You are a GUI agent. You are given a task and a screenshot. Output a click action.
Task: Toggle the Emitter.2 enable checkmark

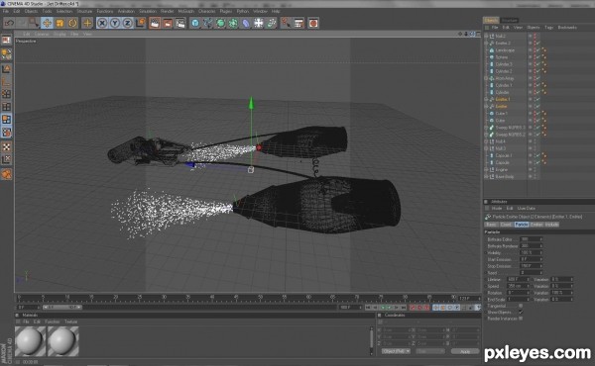(537, 44)
